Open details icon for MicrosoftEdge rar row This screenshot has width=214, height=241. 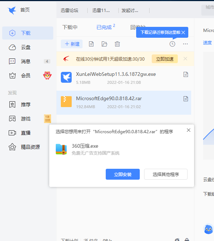coord(186,99)
